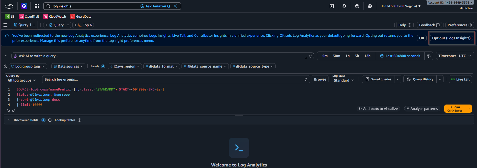Open the Account ID menu
The image size is (477, 168).
450,3
